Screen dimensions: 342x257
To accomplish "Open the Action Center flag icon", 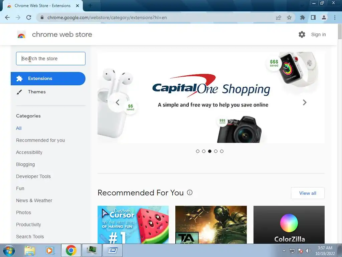I will pyautogui.click(x=300, y=251).
